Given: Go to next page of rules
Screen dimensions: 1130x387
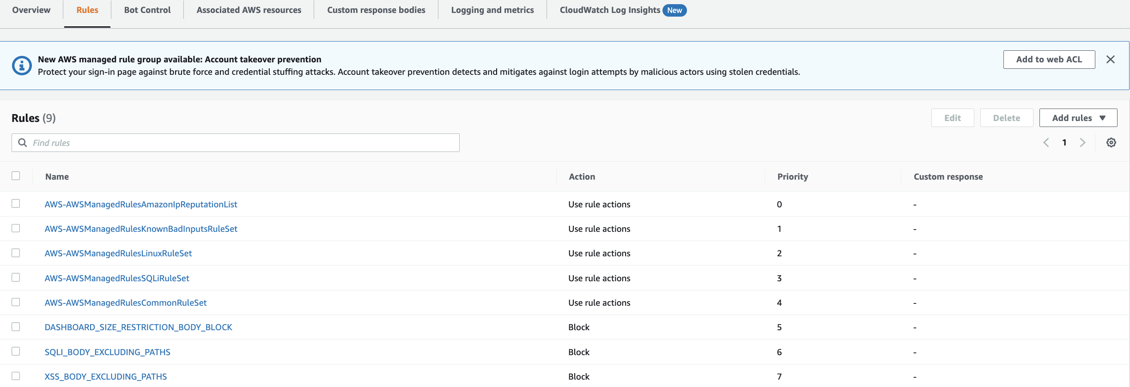Looking at the screenshot, I should tap(1082, 143).
